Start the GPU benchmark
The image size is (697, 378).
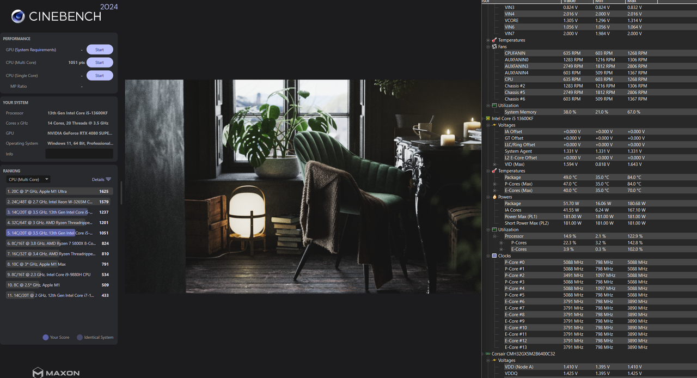pos(100,50)
